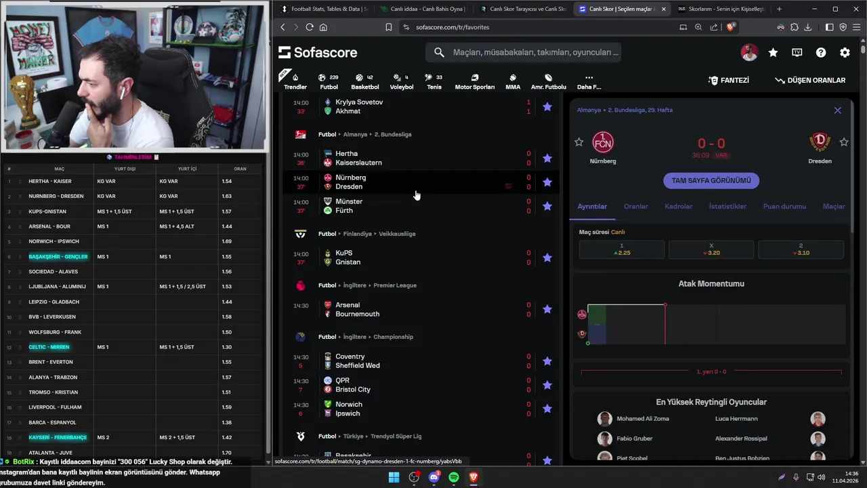Switch to the Kadrolar tab

[x=679, y=206]
